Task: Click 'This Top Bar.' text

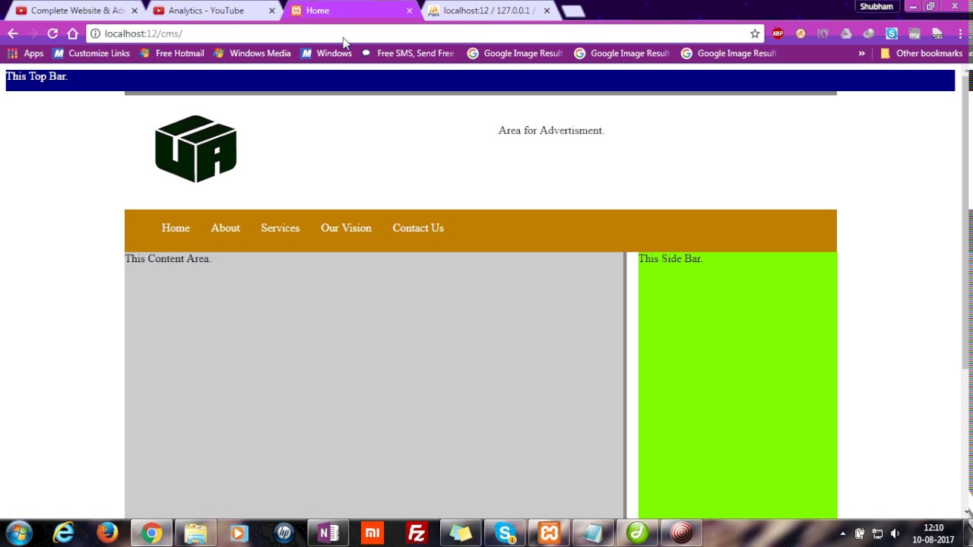Action: [36, 77]
